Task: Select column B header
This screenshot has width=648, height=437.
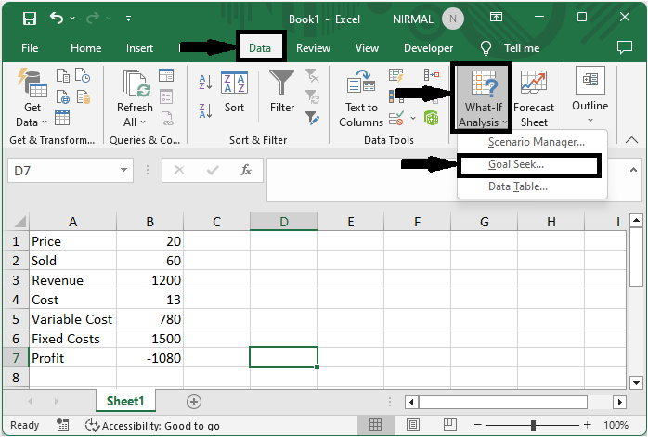Action: point(150,222)
